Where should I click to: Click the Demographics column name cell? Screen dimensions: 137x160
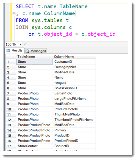tap(74, 67)
